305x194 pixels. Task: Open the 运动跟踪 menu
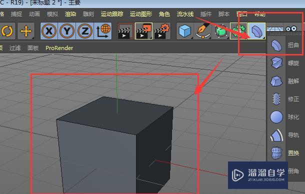(x=112, y=14)
